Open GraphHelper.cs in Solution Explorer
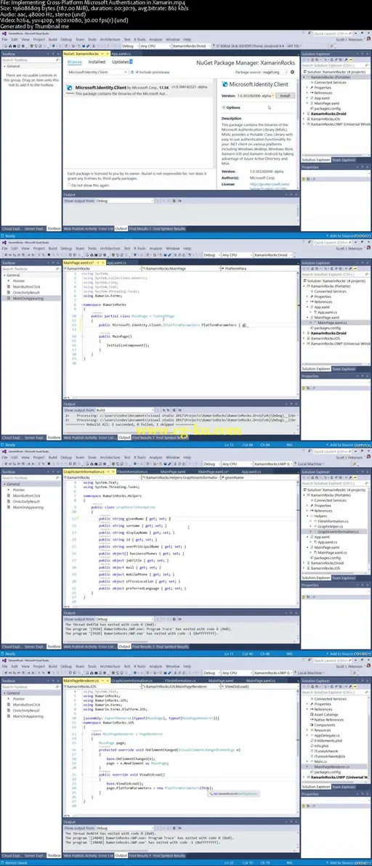The height and width of the screenshot is (866, 372). tap(330, 526)
